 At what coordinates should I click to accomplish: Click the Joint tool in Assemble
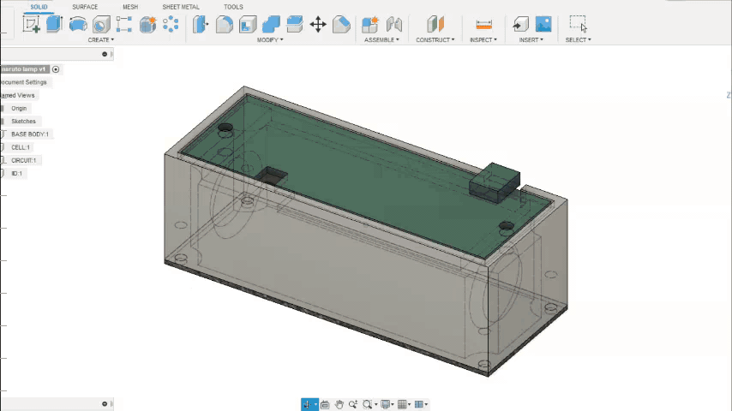(394, 24)
